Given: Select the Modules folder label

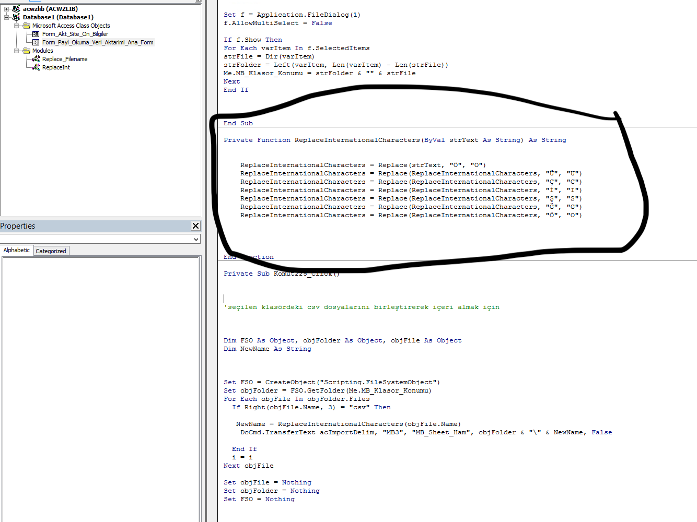Looking at the screenshot, I should (42, 51).
